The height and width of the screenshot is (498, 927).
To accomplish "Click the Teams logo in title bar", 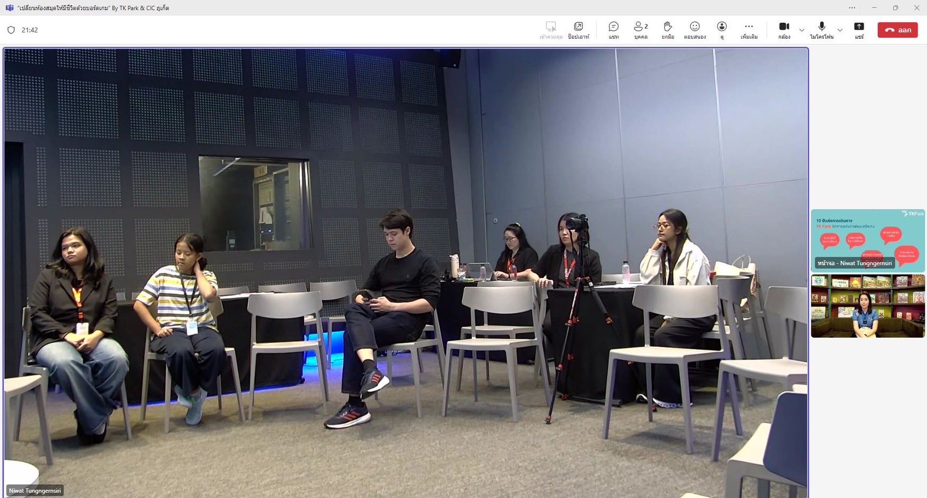I will 9,8.
